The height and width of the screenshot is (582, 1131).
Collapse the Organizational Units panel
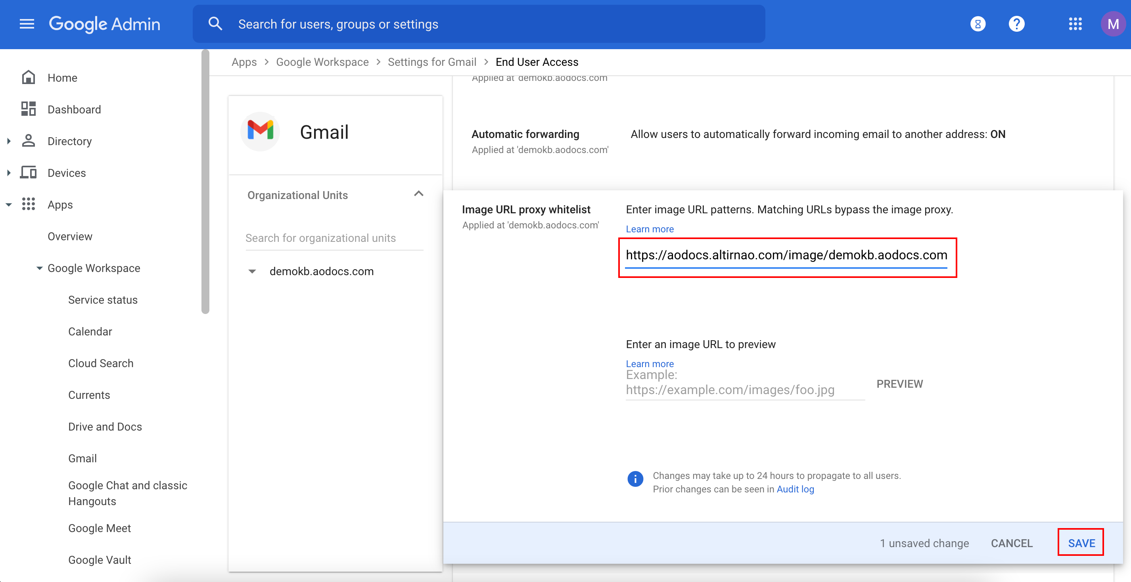[418, 193]
